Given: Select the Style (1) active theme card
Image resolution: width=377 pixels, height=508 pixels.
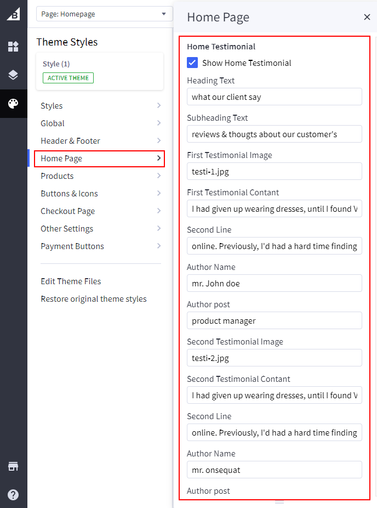Looking at the screenshot, I should [x=99, y=71].
